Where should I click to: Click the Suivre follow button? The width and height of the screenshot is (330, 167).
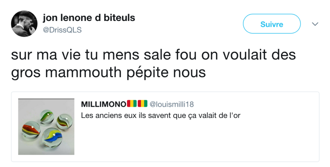(x=271, y=24)
